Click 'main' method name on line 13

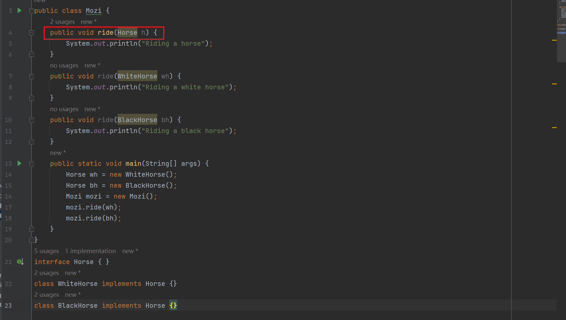pos(133,164)
